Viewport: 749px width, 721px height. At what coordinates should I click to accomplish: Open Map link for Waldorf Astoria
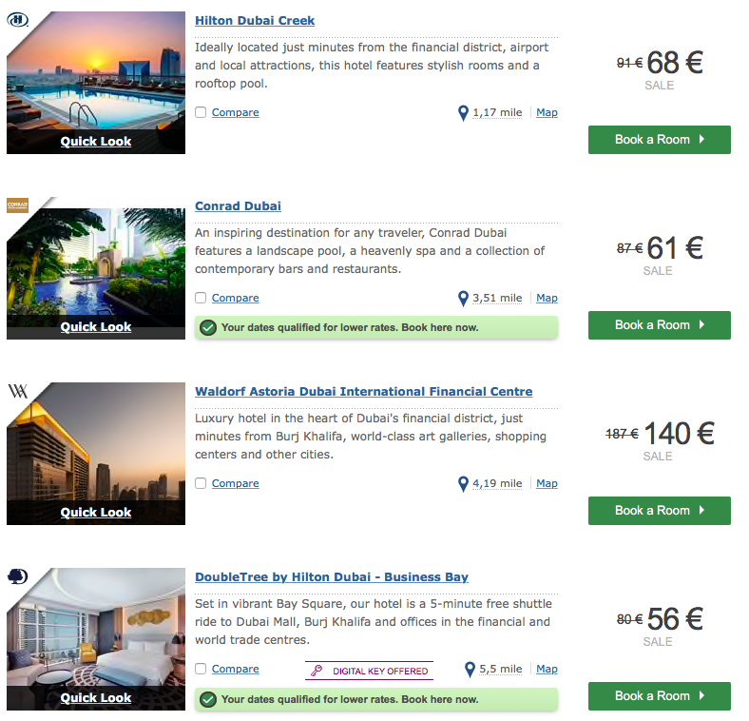pos(547,483)
